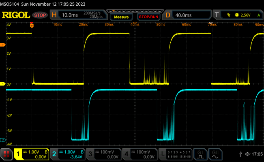Toggle the muted speaker icon
The width and height of the screenshot is (264, 162).
(248, 154)
